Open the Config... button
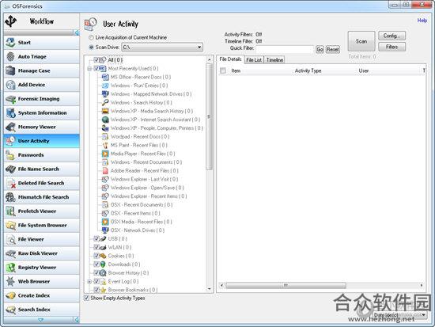Image resolution: width=435 pixels, height=327 pixels. [x=391, y=36]
